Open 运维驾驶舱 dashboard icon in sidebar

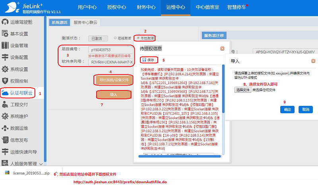pos(5,22)
